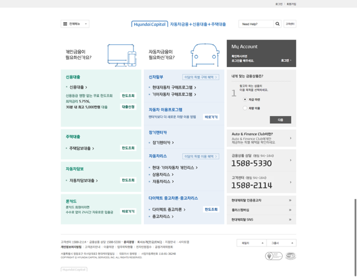357x277 pixels.
Task: Click 전자민원접수 footer link
Action: click(144, 247)
